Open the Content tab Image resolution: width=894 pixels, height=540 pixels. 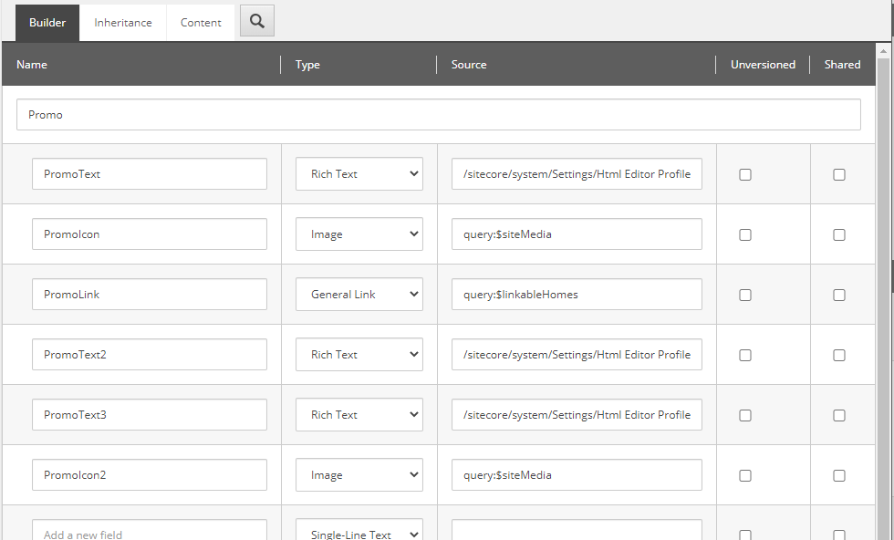[x=201, y=23]
